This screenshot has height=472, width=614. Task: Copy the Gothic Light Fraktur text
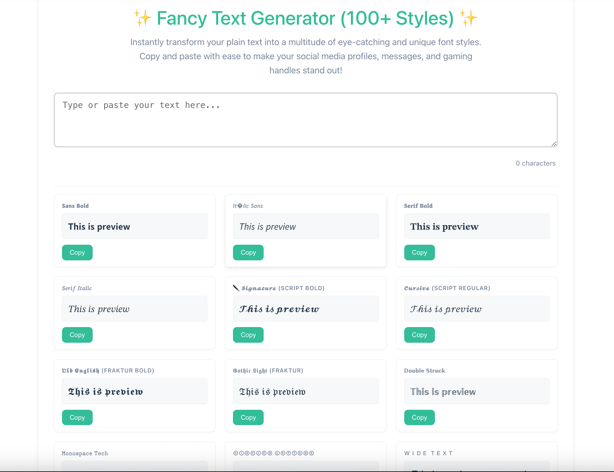[248, 418]
